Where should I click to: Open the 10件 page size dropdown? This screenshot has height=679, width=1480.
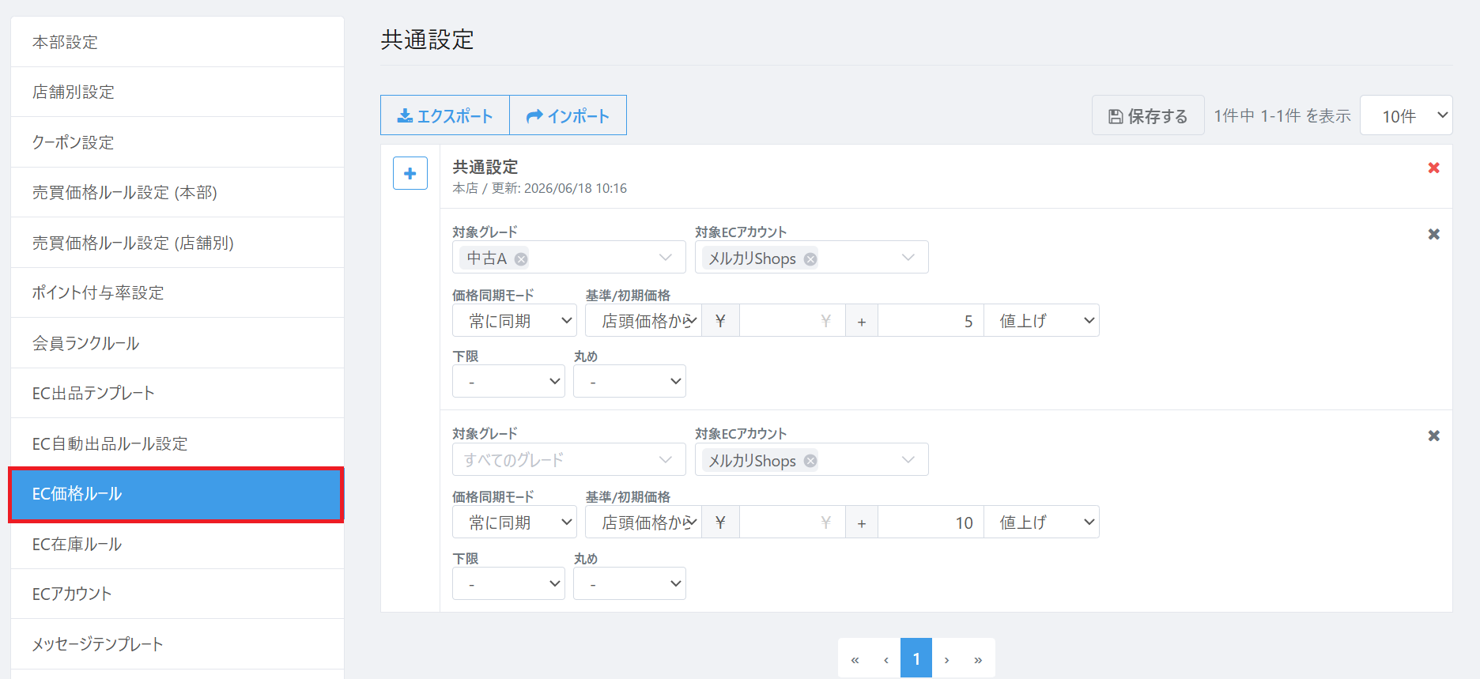click(1406, 115)
